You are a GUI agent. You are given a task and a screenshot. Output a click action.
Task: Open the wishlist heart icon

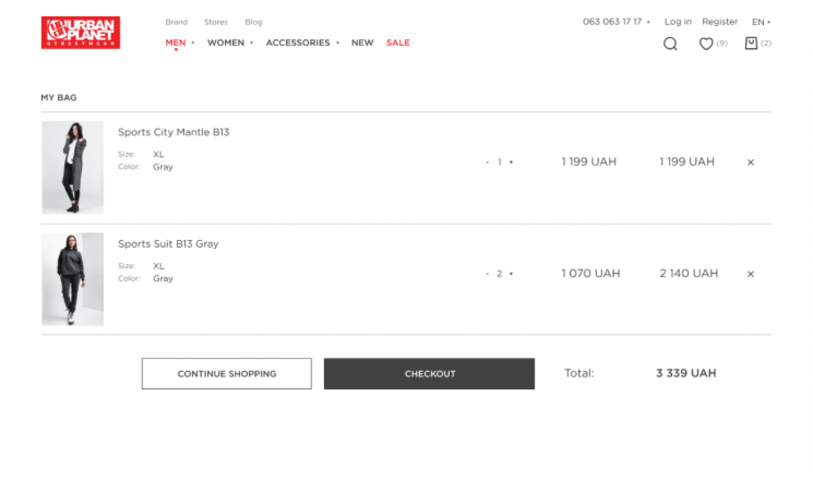[706, 43]
